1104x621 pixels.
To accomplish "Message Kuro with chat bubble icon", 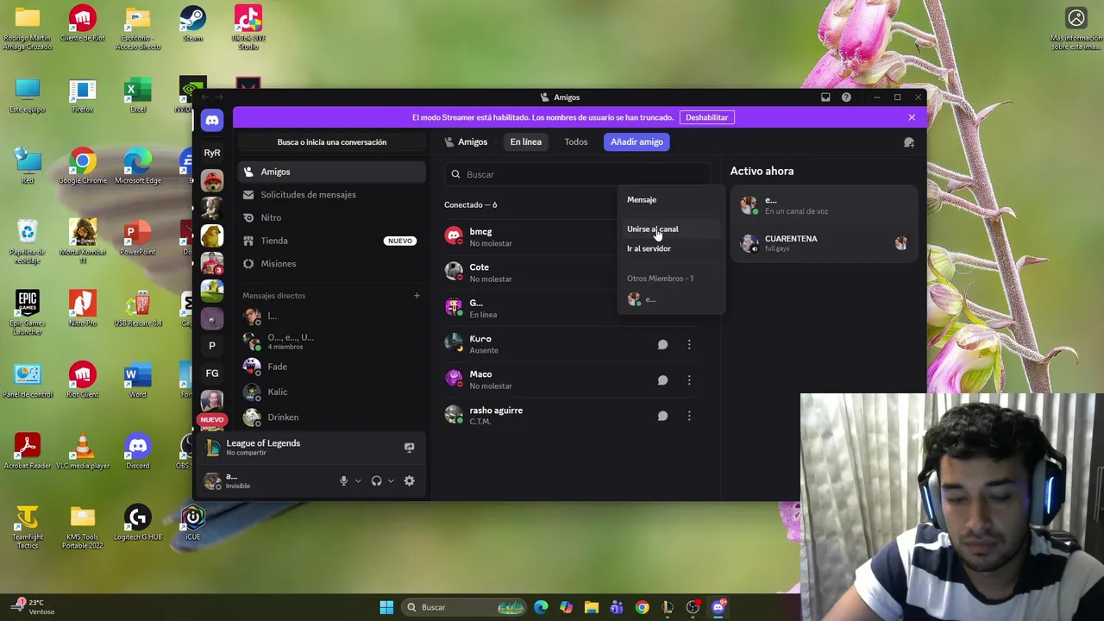I will 662,345.
